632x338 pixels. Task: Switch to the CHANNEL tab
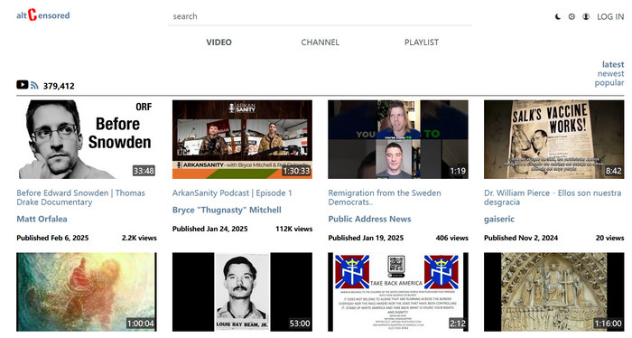[x=320, y=42]
